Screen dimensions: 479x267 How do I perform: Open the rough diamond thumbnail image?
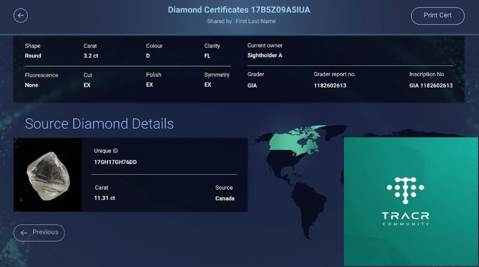48,175
